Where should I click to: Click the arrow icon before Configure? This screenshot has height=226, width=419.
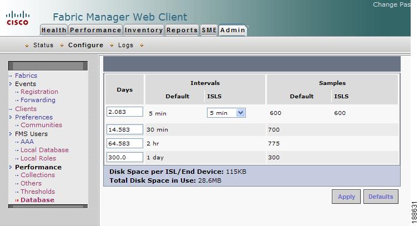tap(62, 46)
